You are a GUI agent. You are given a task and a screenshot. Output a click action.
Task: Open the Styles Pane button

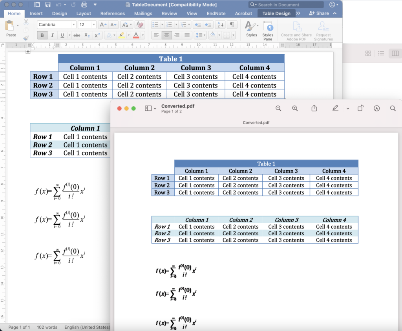point(268,31)
